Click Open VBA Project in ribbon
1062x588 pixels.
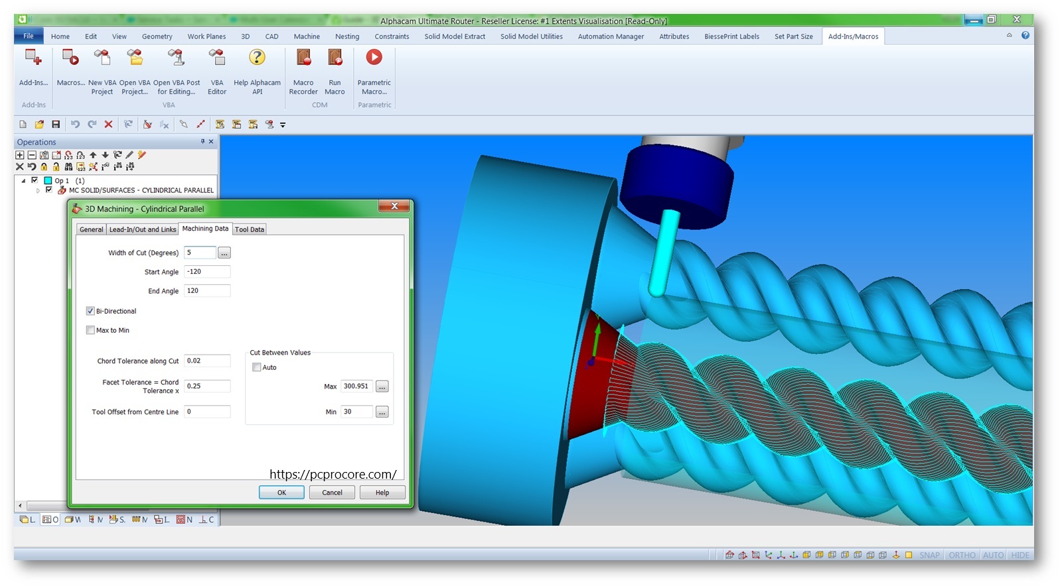tap(135, 72)
